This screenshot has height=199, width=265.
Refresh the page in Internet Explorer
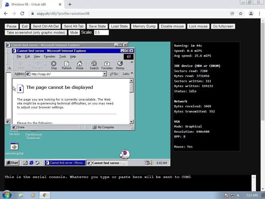[x=67, y=65]
